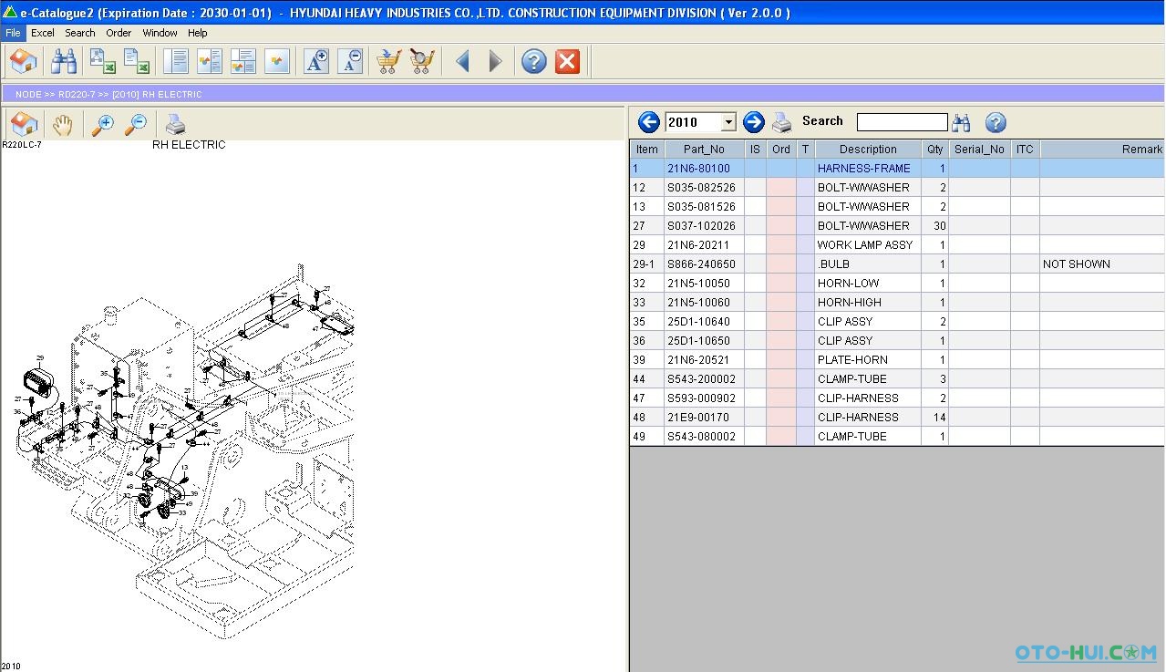Click the Qty column header
Viewport: 1166px width, 672px height.
[x=935, y=150]
